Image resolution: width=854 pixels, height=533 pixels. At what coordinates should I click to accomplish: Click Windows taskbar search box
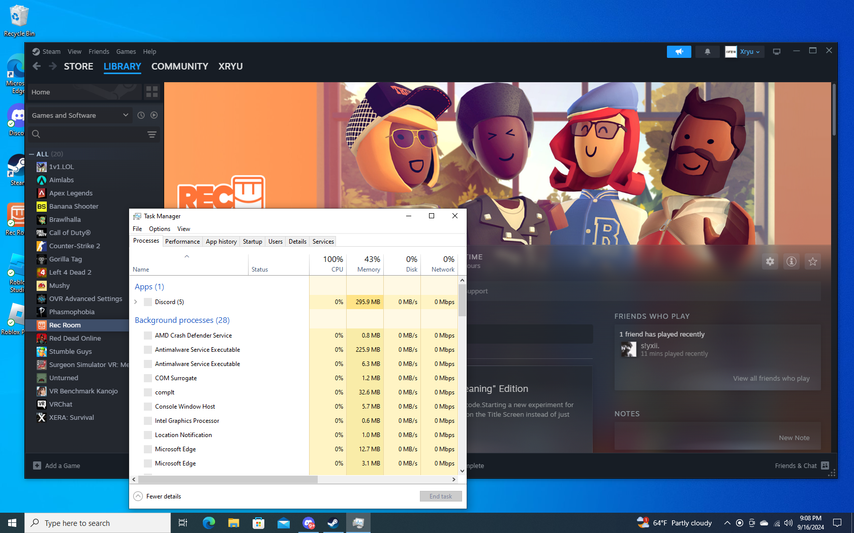[98, 523]
